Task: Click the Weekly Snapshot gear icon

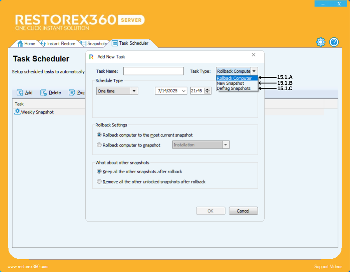Action: pos(17,112)
